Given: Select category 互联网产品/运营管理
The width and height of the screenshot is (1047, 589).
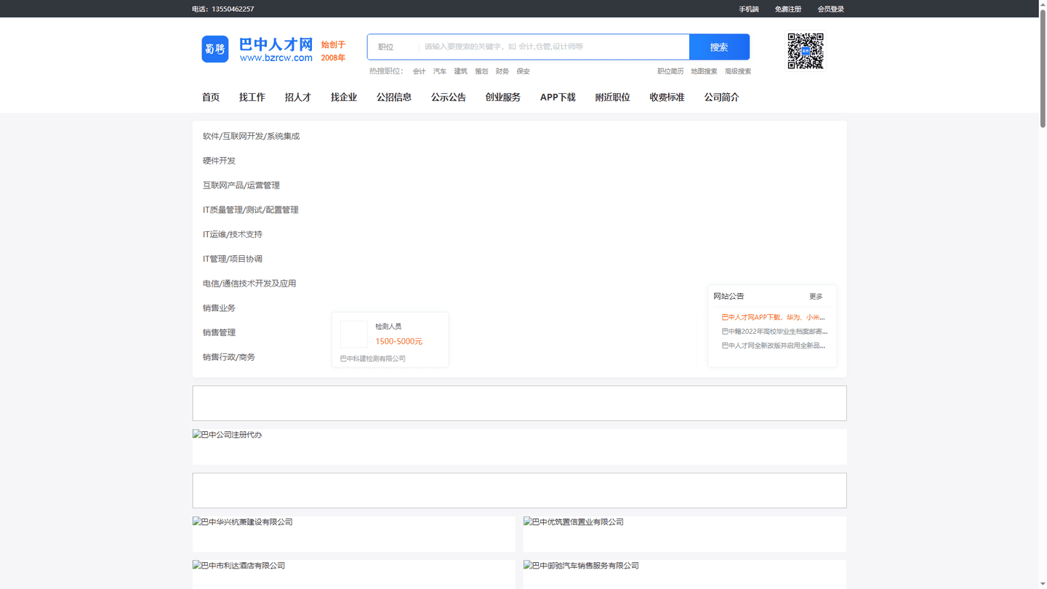Looking at the screenshot, I should pos(241,185).
